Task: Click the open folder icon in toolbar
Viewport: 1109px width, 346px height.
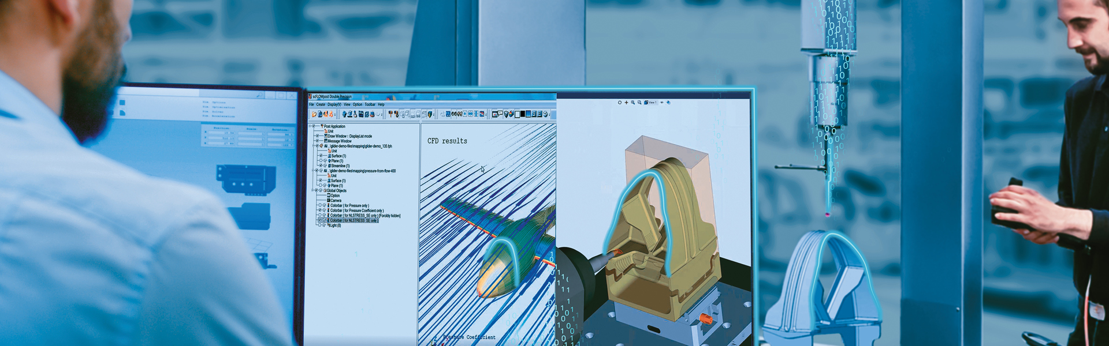Action: pos(314,114)
